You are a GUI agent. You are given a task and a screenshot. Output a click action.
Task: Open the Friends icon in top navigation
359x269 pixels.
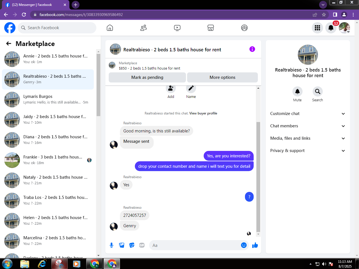pyautogui.click(x=144, y=28)
